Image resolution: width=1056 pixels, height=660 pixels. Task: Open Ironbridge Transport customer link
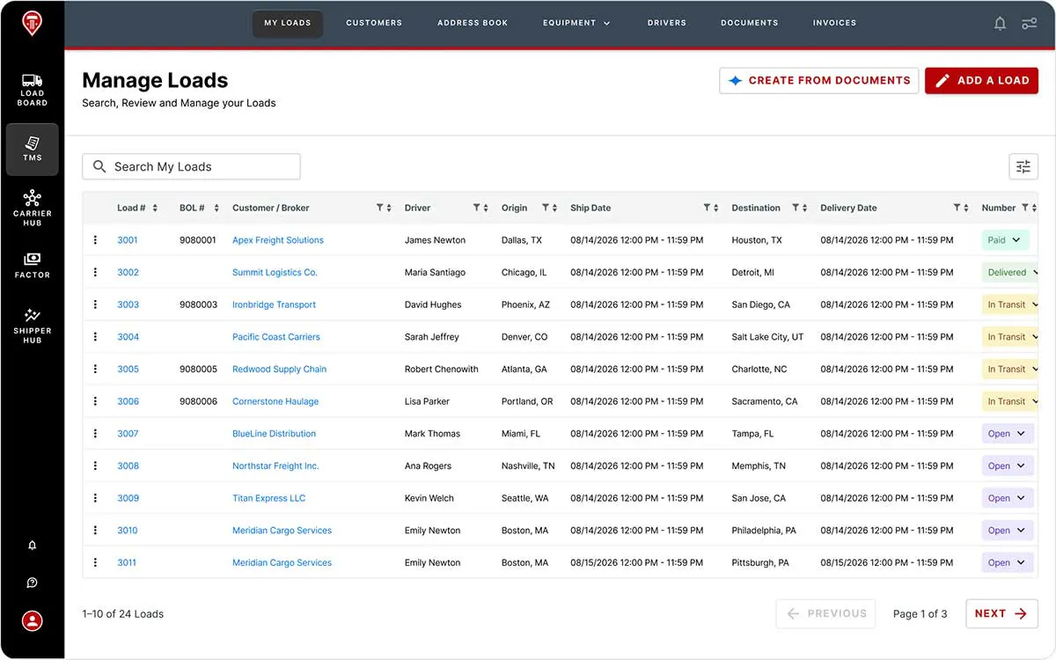click(274, 304)
